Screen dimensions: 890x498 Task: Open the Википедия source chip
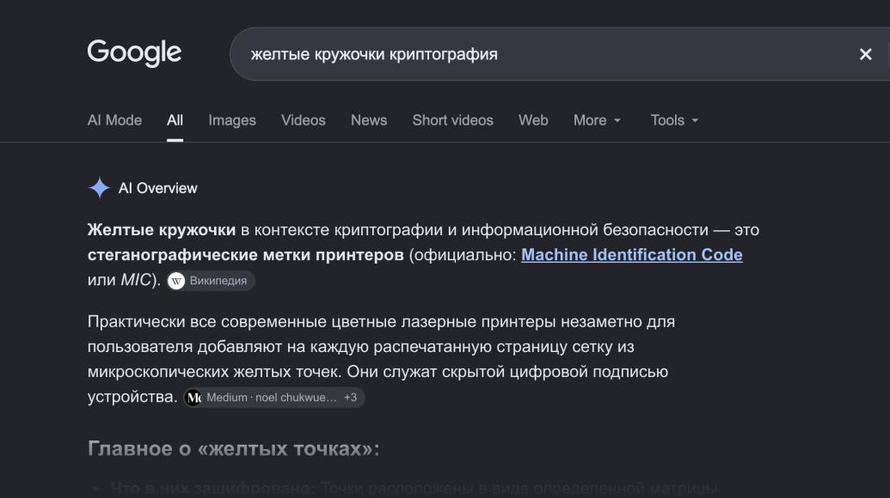[211, 281]
